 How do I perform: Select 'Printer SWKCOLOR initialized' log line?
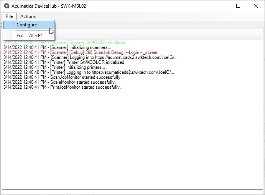pos(64,62)
